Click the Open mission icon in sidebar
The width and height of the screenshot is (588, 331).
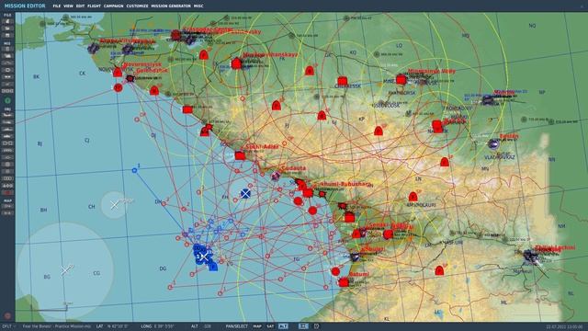pos(7,29)
